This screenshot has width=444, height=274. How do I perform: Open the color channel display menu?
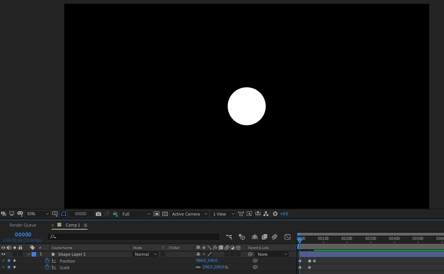click(115, 214)
